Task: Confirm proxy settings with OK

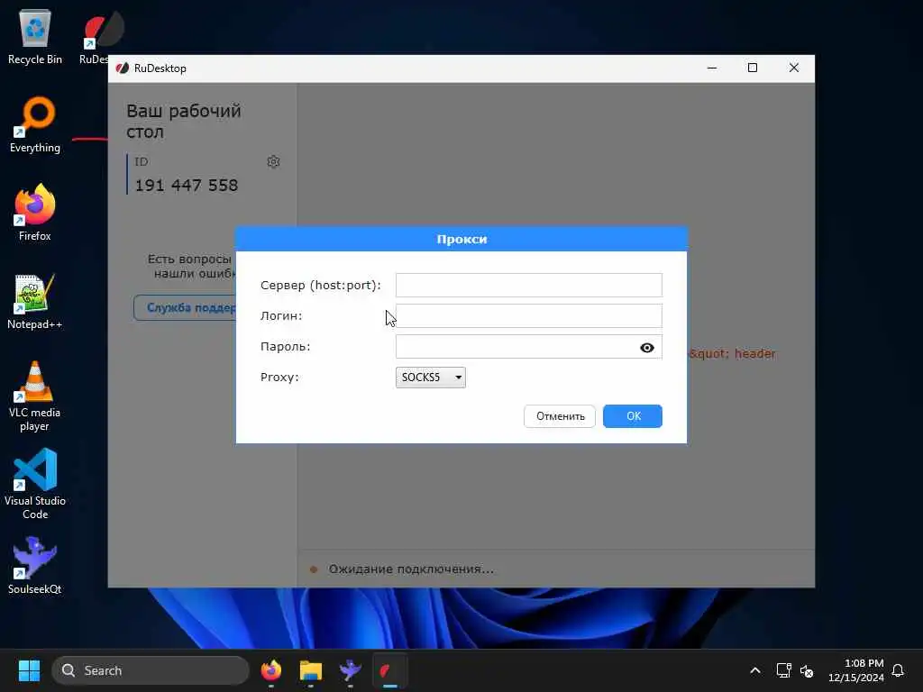Action: pos(633,416)
